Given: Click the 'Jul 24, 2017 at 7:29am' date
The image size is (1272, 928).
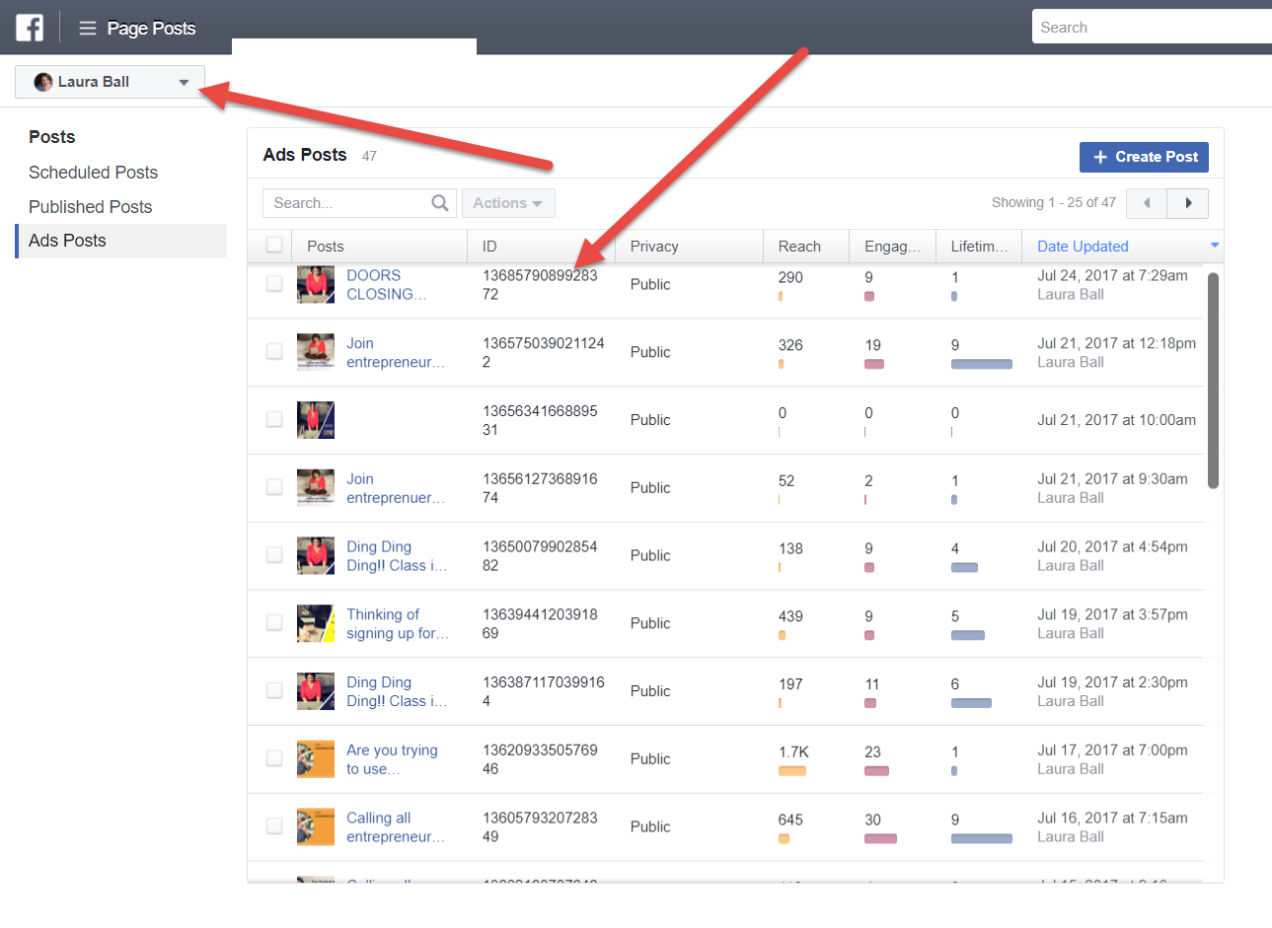Looking at the screenshot, I should pyautogui.click(x=1112, y=276).
